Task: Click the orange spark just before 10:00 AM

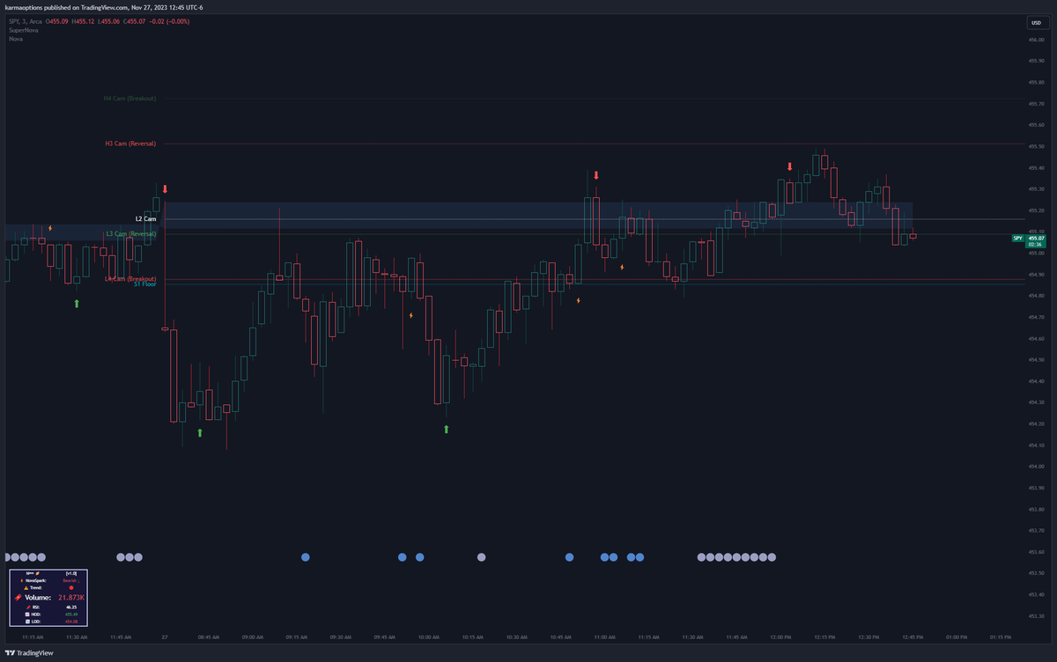Action: coord(411,314)
